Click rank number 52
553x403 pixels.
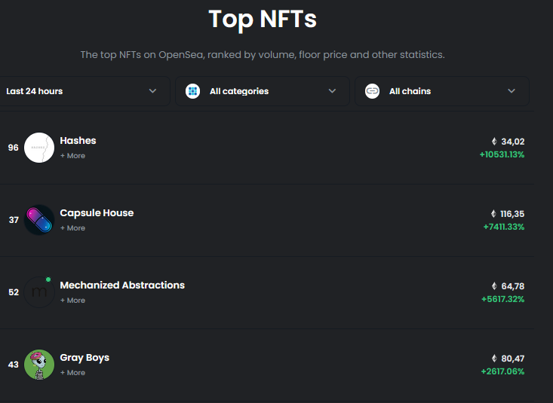[x=14, y=292]
